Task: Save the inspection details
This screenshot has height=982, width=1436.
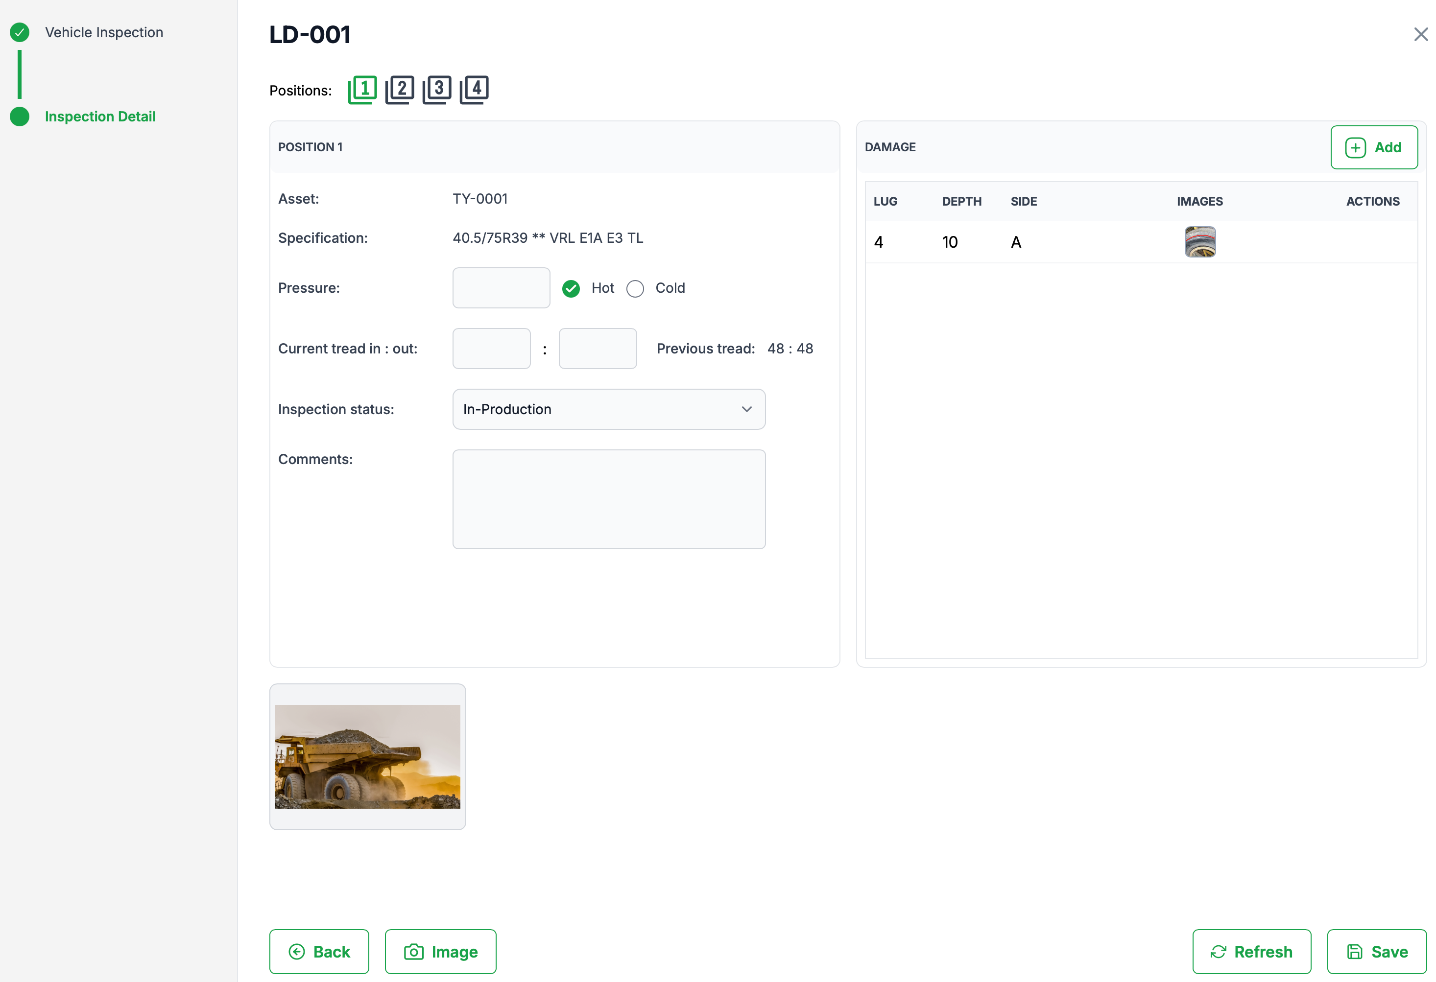Action: (1376, 951)
